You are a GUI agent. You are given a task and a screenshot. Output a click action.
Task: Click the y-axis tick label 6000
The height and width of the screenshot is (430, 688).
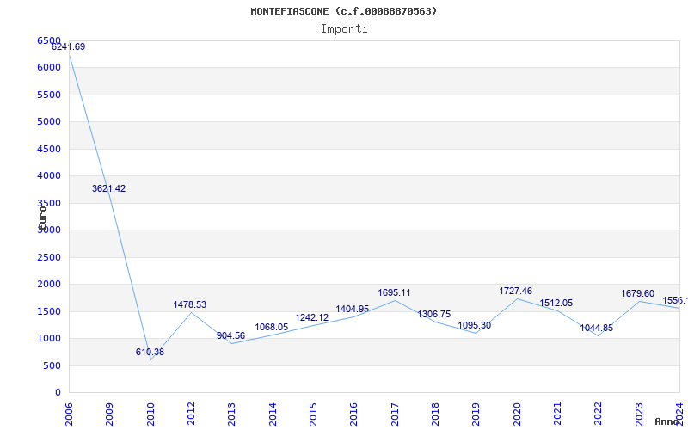tap(49, 68)
